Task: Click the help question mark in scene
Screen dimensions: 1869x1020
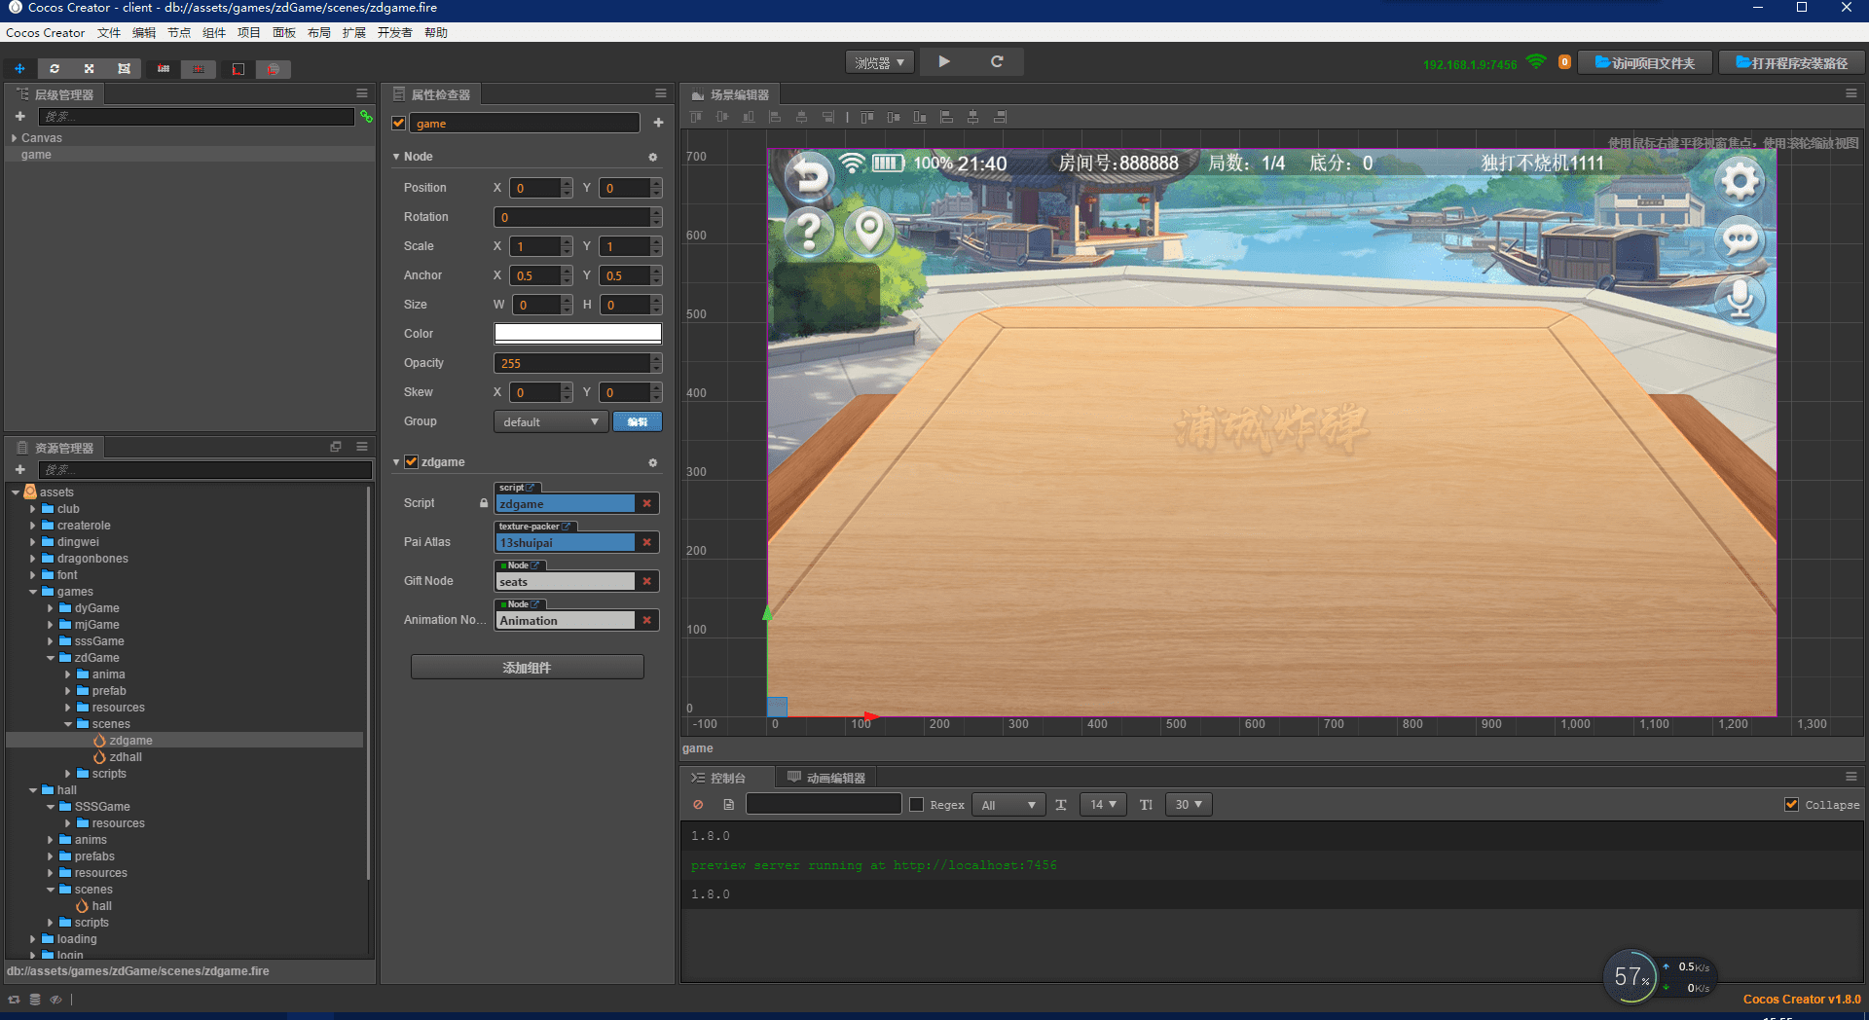Action: tap(809, 232)
